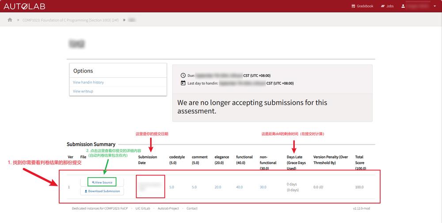Click the Download Submission button

(x=102, y=191)
